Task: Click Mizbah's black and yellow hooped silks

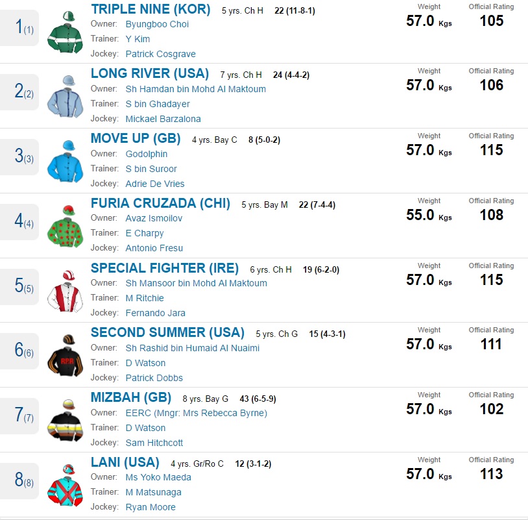Action: tap(65, 421)
